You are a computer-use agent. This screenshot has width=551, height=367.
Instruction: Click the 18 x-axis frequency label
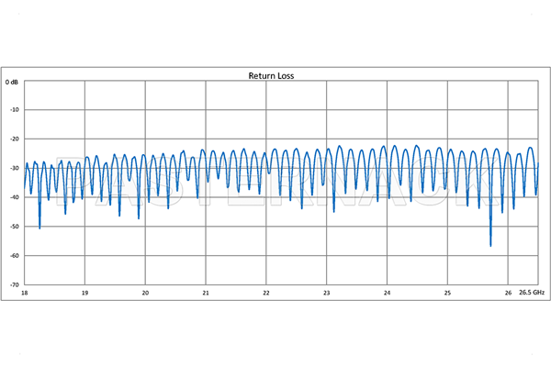pos(24,294)
